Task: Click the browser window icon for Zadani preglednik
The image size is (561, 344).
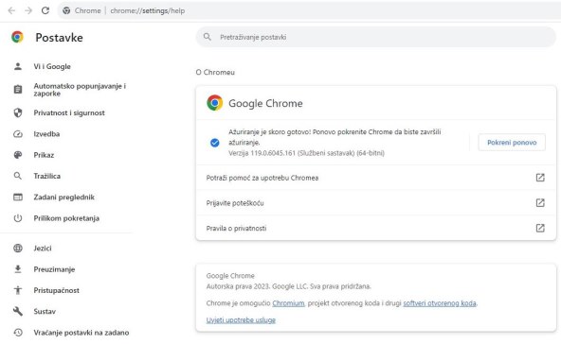Action: (x=18, y=197)
